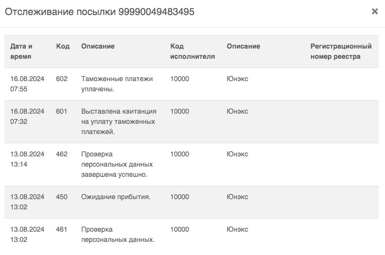Close the parcel tracking dialog
This screenshot has height=255, width=385.
pyautogui.click(x=375, y=12)
